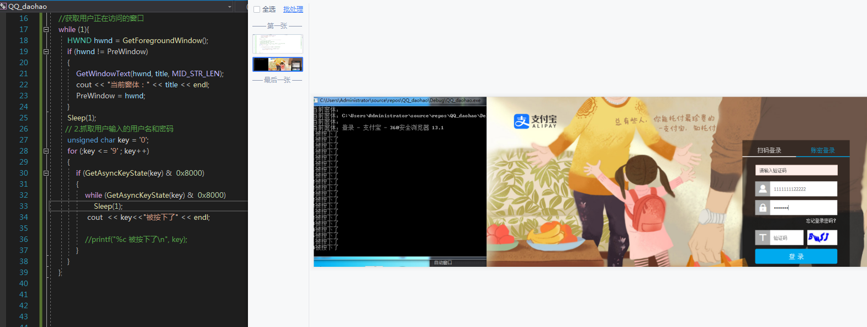The width and height of the screenshot is (867, 327).
Task: Open the QQ_daohao scope dropdown arrow
Action: [230, 7]
